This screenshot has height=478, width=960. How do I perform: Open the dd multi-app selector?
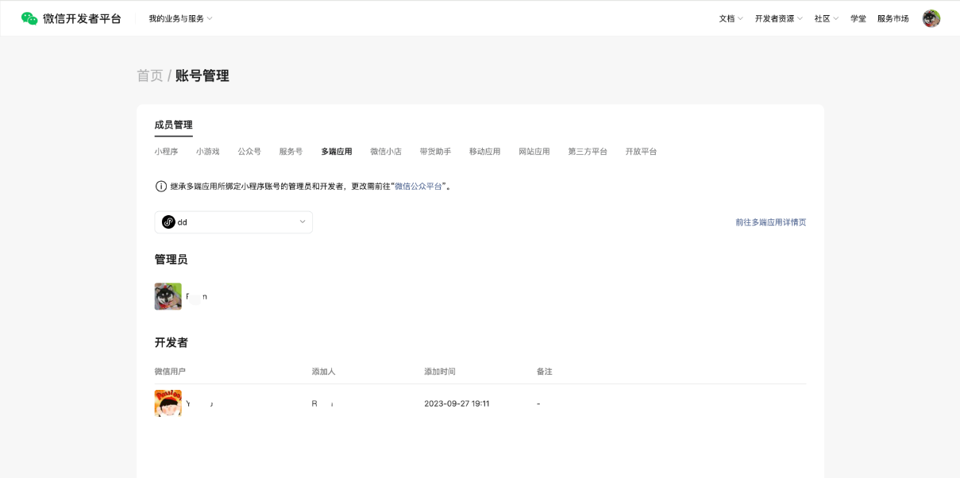tap(233, 222)
